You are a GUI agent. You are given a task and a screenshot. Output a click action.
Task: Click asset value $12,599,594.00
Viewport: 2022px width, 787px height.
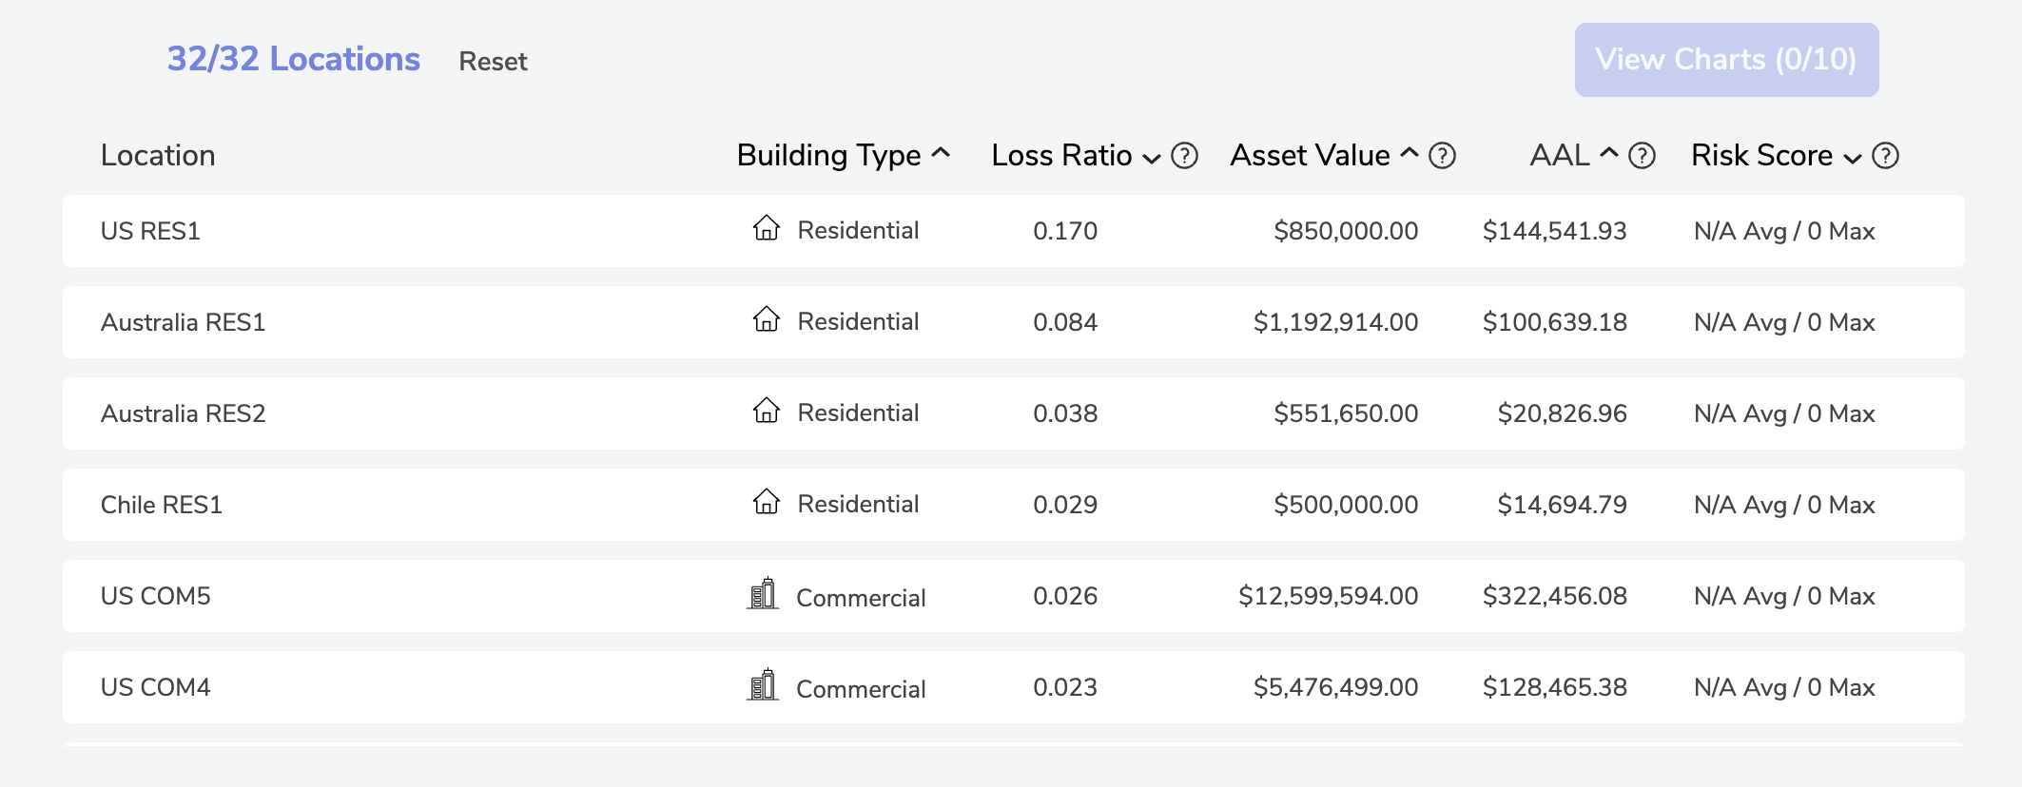pyautogui.click(x=1328, y=596)
